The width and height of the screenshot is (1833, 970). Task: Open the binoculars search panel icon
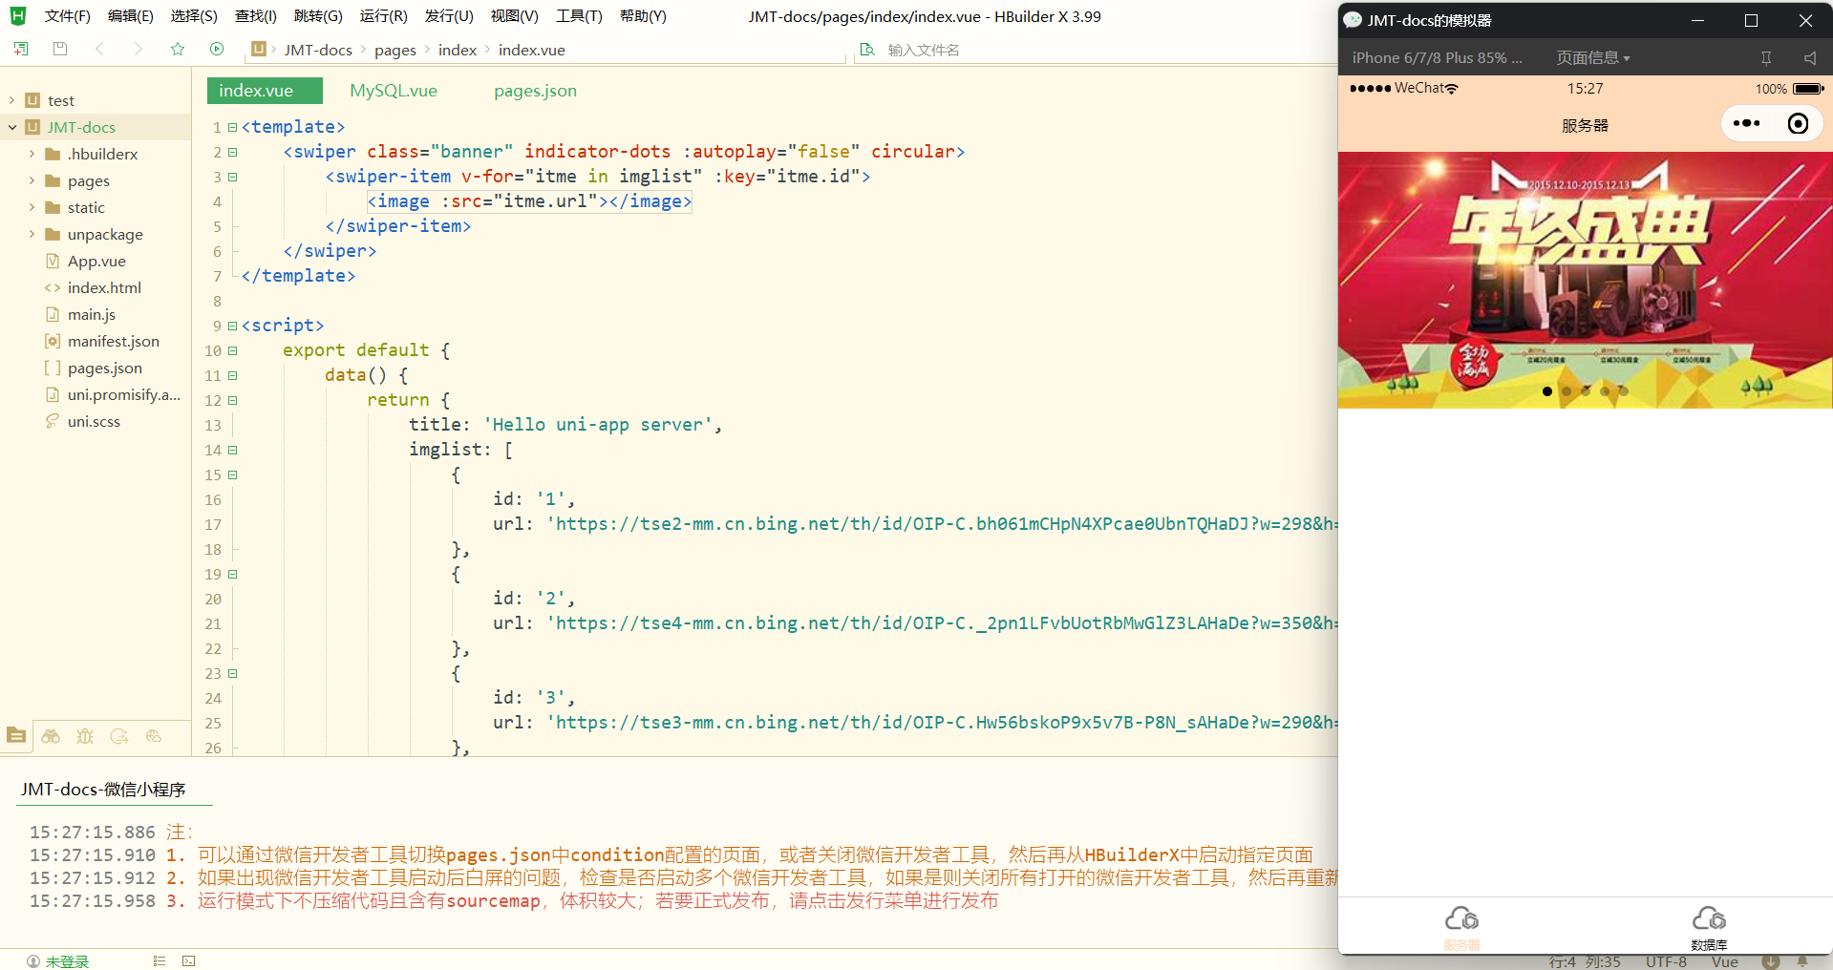[x=51, y=736]
